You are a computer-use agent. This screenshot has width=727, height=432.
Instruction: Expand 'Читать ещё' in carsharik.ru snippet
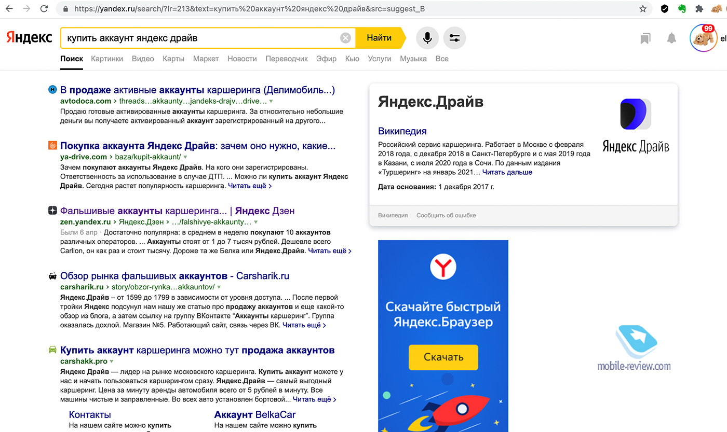[304, 325]
